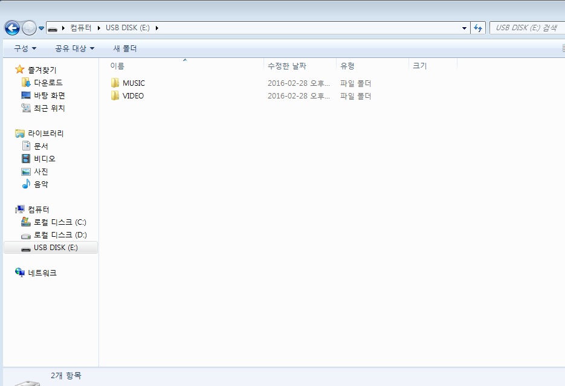Select 바탕 화면 in the sidebar

(x=49, y=95)
